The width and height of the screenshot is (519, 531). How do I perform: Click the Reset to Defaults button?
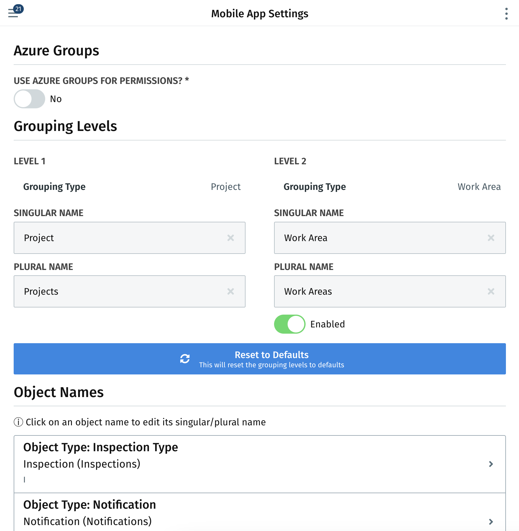click(x=260, y=359)
